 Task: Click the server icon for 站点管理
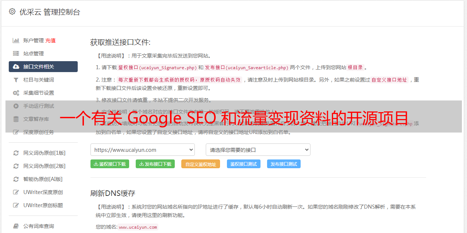pos(16,54)
